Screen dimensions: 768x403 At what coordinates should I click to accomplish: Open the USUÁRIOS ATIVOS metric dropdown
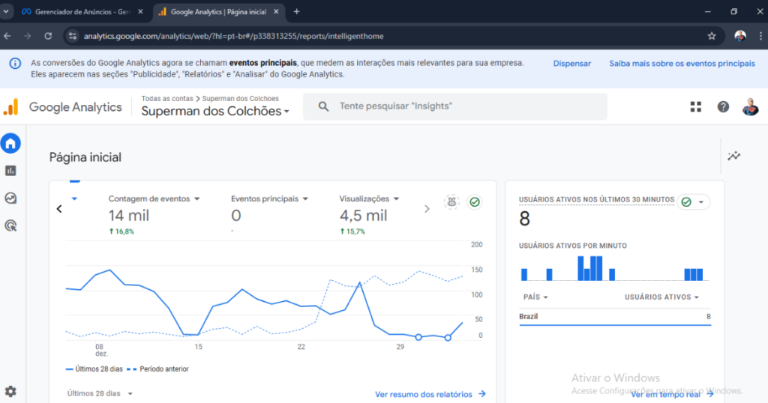pos(661,297)
